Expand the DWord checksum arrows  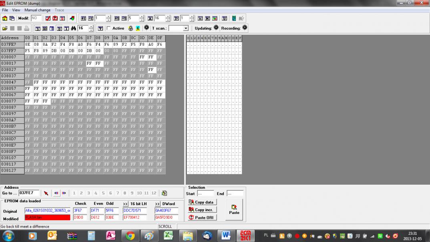[x=157, y=204]
